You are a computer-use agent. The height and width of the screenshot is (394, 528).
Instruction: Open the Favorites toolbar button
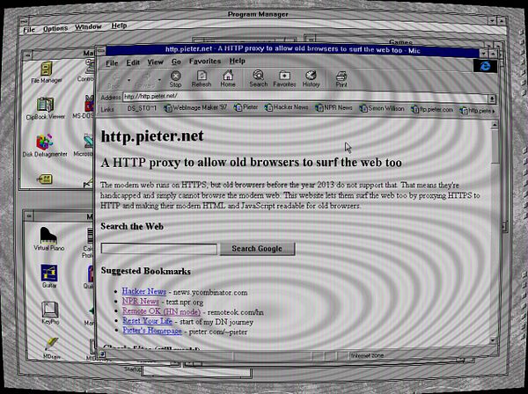(x=284, y=79)
